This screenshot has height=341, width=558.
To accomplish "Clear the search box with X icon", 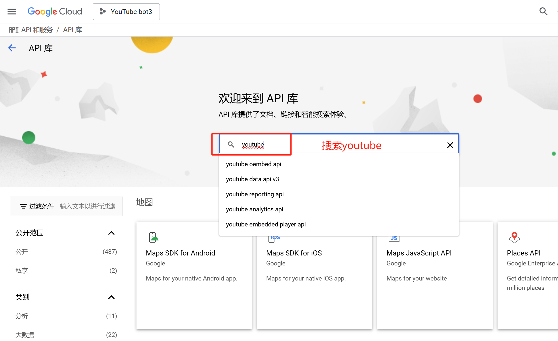I will tap(450, 145).
